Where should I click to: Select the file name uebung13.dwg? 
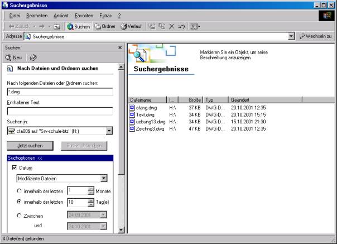[151, 122]
